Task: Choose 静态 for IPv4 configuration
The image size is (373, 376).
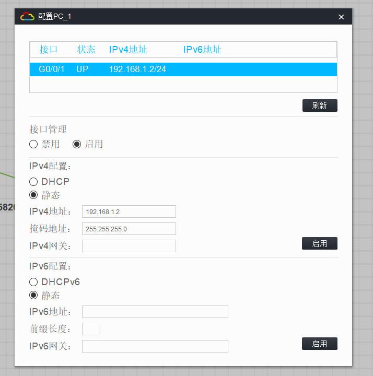Action: tap(33, 195)
